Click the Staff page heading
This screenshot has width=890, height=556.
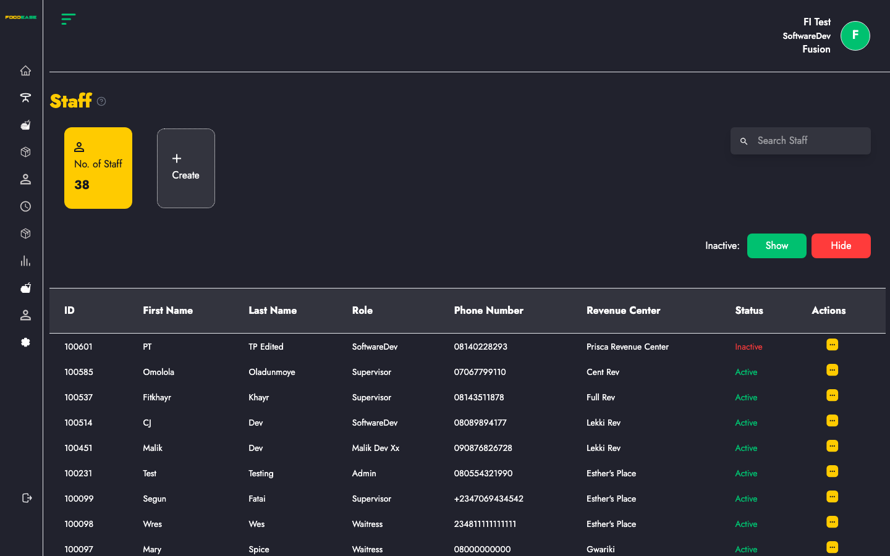[71, 101]
